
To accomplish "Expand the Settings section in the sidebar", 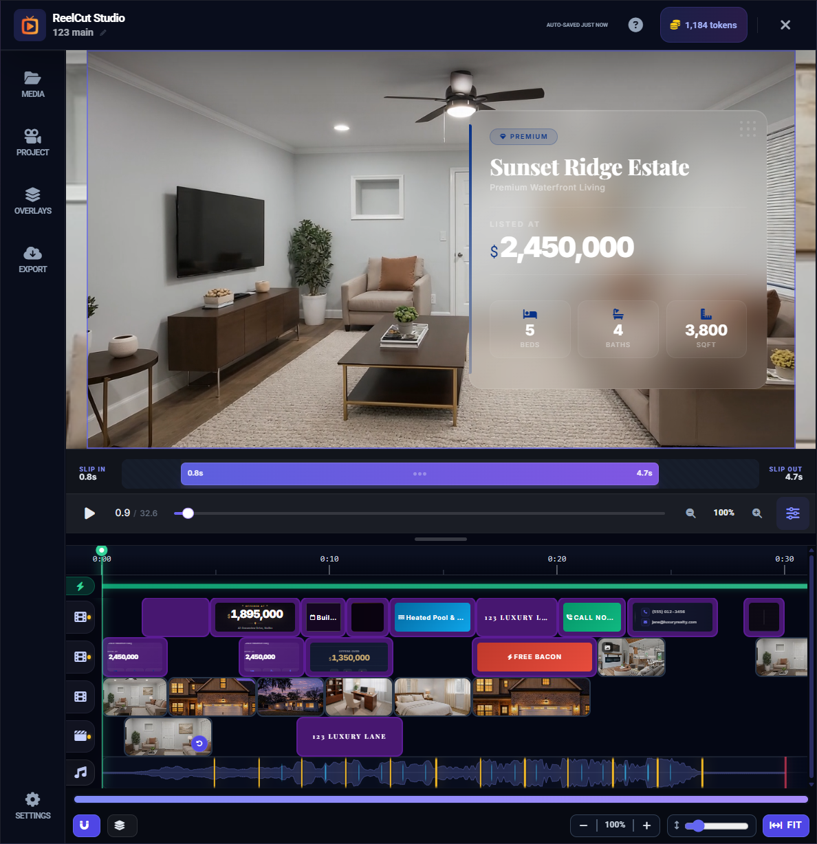I will 32,805.
